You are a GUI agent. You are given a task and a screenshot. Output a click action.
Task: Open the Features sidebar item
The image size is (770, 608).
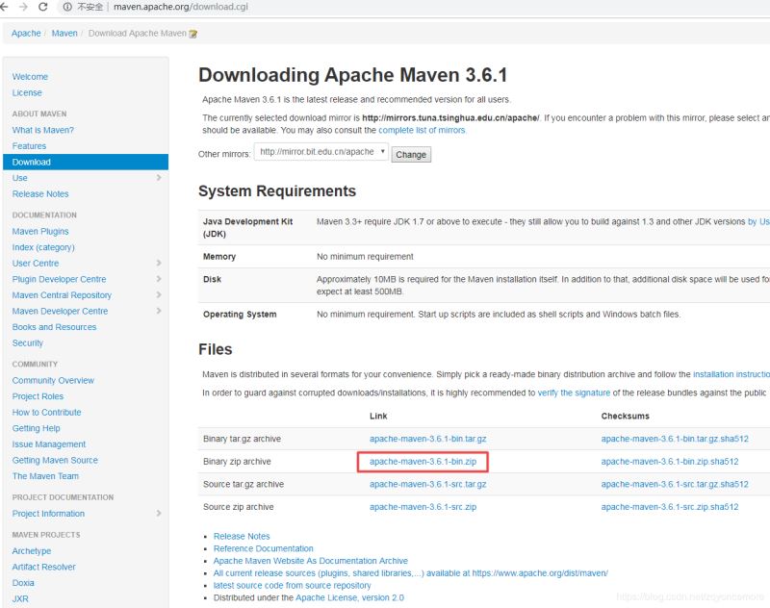[x=29, y=146]
